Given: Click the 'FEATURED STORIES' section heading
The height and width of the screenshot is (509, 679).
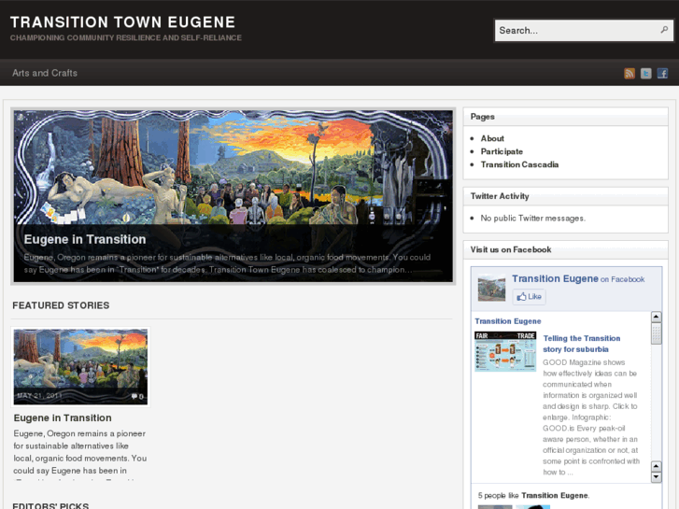Looking at the screenshot, I should coord(61,305).
